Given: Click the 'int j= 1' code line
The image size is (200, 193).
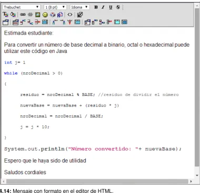Looking at the screenshot, I should click(15, 62).
